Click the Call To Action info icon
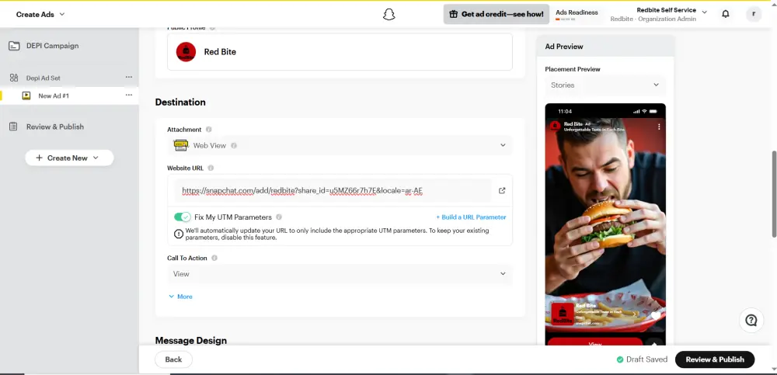 click(214, 258)
